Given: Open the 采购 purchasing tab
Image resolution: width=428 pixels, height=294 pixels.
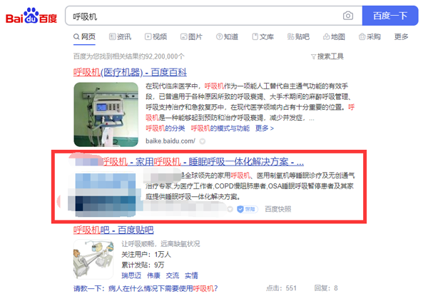Looking at the screenshot, I should tap(370, 36).
